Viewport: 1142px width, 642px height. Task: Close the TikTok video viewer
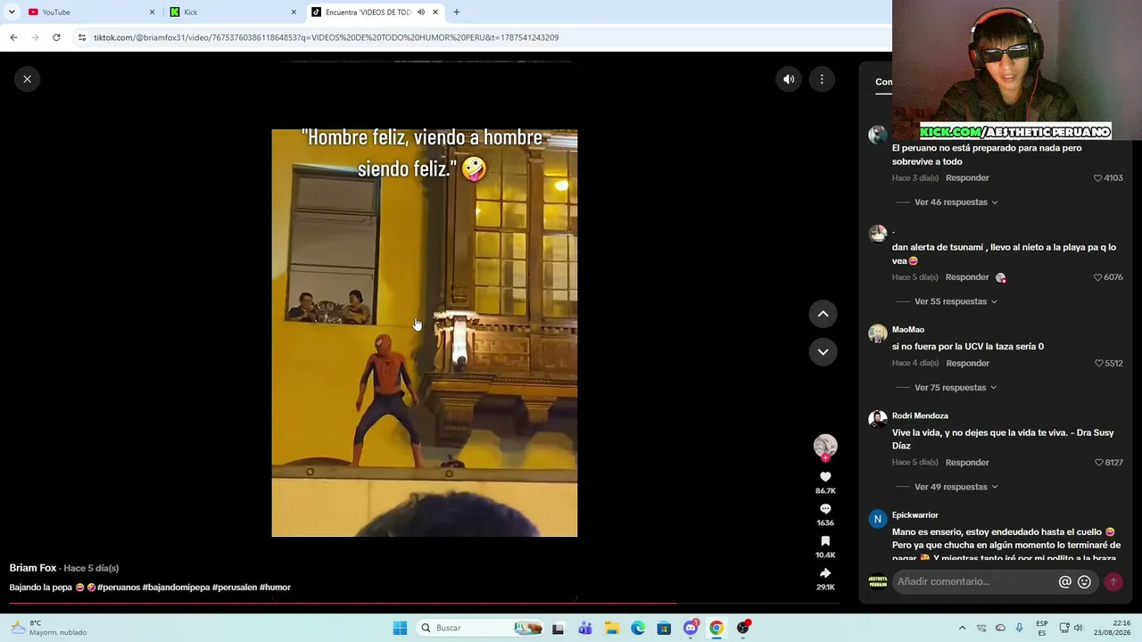[x=27, y=79]
